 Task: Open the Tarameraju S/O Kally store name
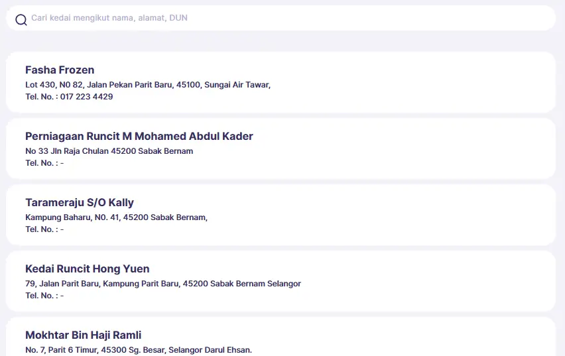[80, 202]
